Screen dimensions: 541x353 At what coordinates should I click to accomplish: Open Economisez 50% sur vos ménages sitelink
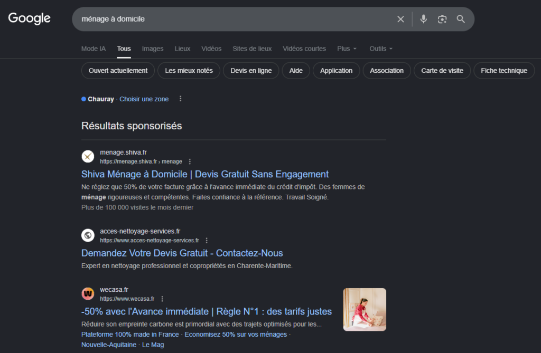236,335
